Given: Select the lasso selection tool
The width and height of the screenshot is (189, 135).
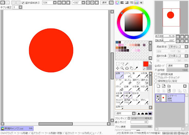Looking at the screenshot, I should point(122,64).
